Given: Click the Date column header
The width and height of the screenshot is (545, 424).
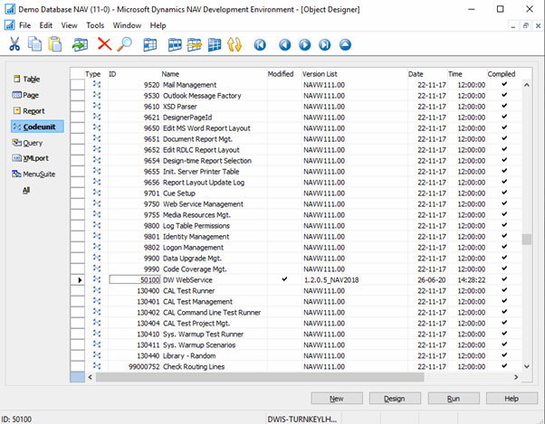Looking at the screenshot, I should click(x=416, y=73).
